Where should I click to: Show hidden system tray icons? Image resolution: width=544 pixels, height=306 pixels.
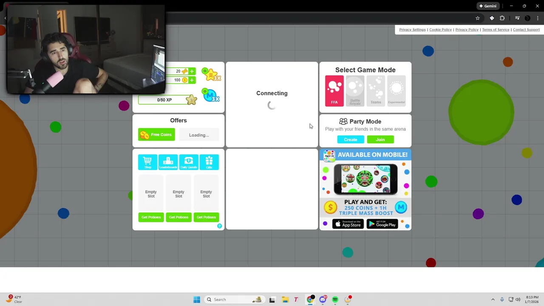coord(493,300)
